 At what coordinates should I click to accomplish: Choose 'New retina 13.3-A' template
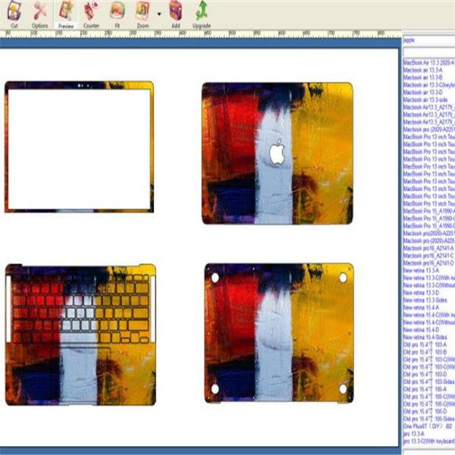click(x=421, y=271)
